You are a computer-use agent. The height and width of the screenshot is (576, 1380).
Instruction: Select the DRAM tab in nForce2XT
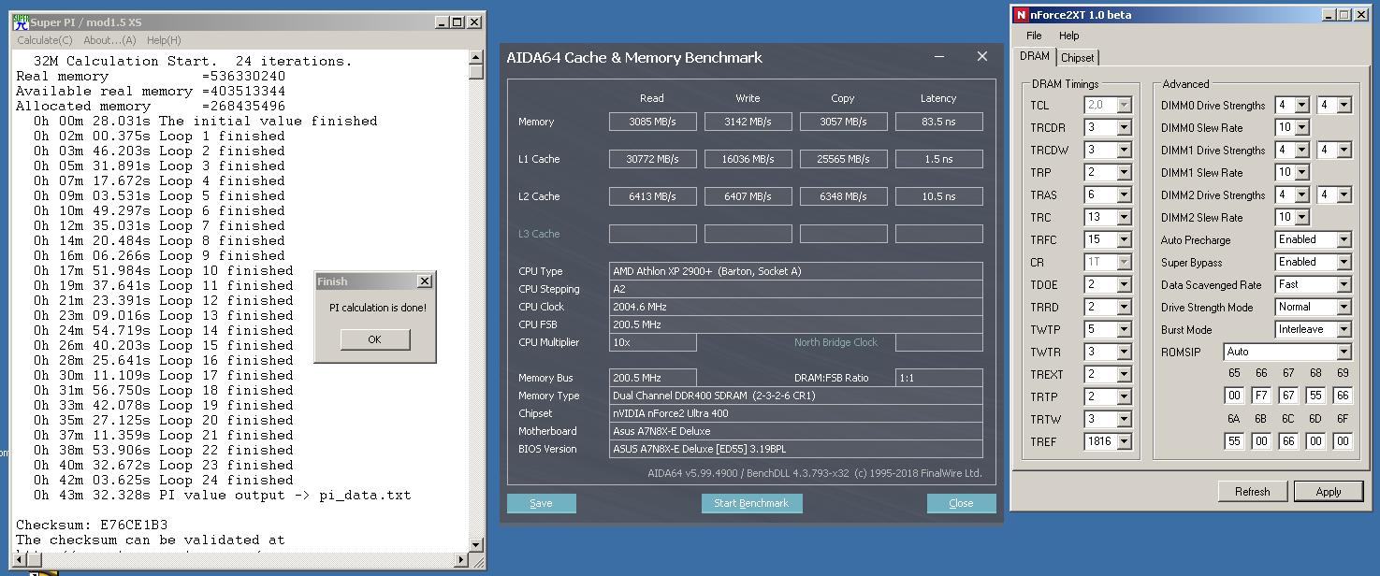click(x=1035, y=56)
